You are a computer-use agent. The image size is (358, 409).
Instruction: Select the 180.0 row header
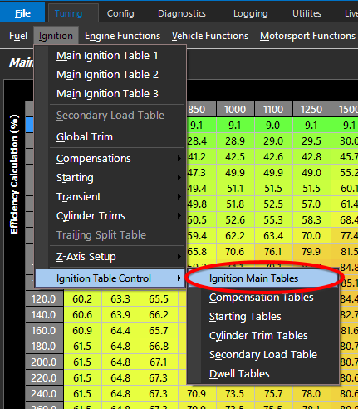44,347
